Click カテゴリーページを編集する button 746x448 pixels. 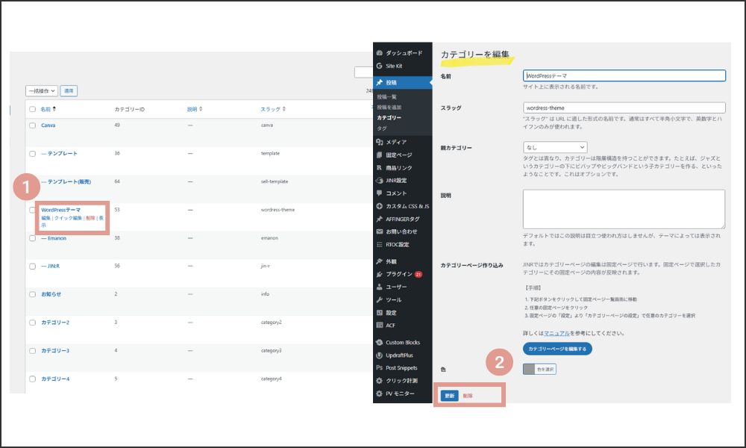click(x=557, y=349)
